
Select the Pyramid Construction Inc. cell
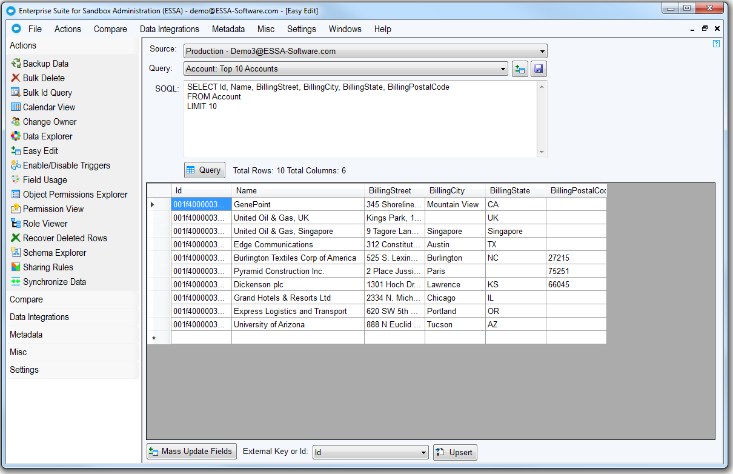pos(298,271)
